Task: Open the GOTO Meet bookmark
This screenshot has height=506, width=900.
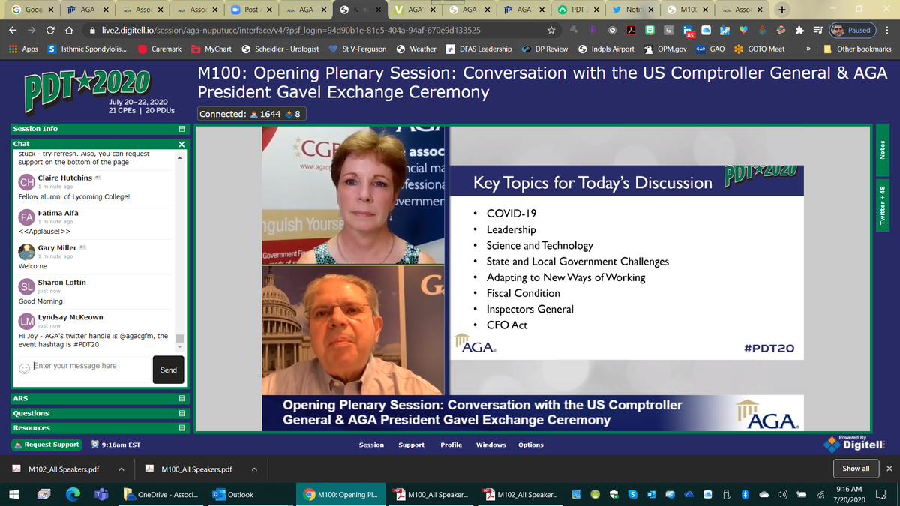Action: [760, 49]
